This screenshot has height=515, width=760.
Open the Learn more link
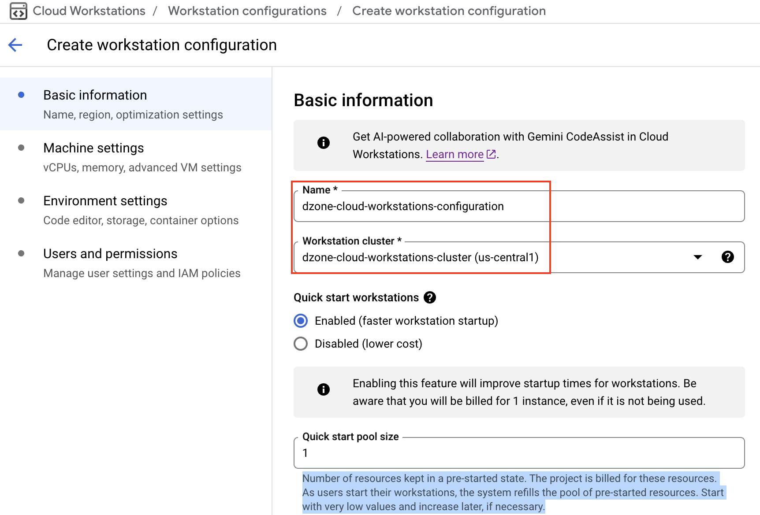click(455, 154)
